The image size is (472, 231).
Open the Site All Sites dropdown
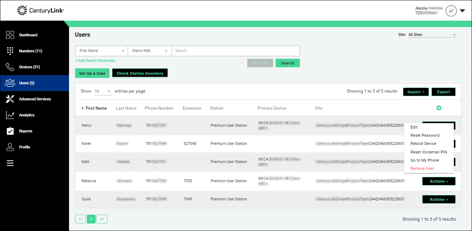coord(432,35)
